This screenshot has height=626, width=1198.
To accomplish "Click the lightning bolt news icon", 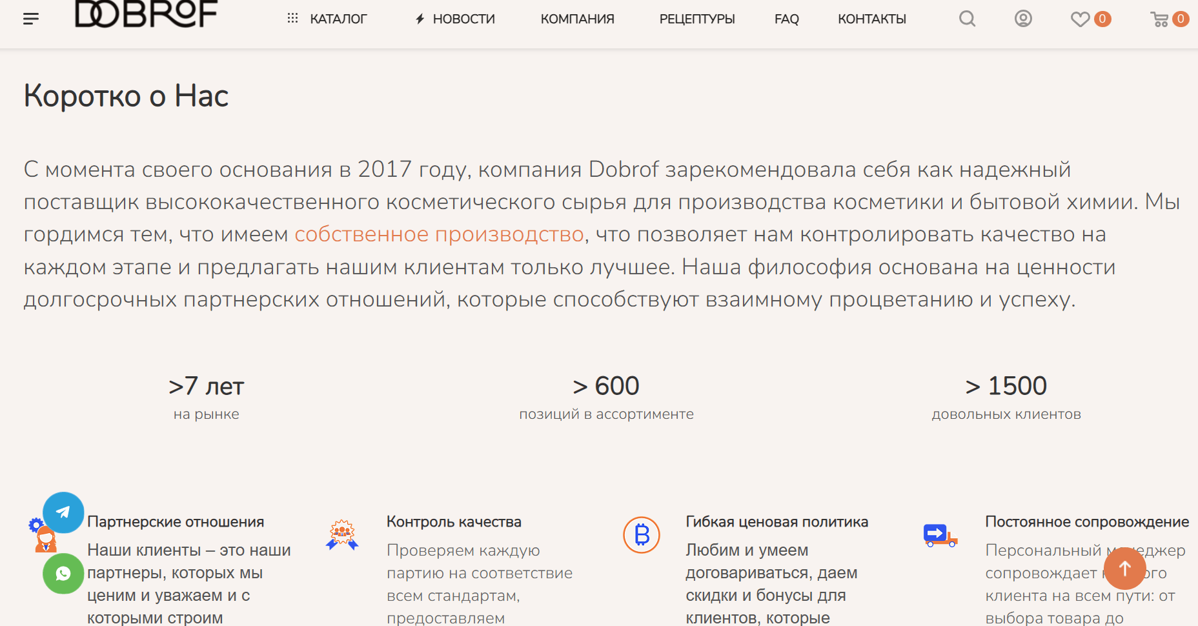I will pyautogui.click(x=420, y=19).
